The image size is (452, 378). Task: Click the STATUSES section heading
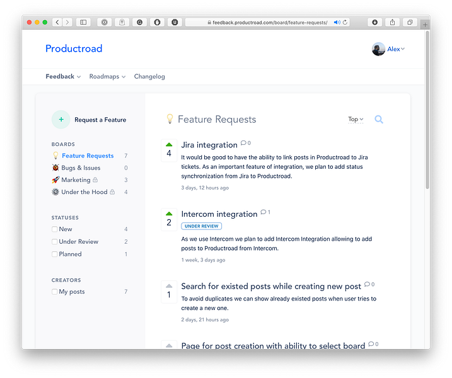(65, 217)
